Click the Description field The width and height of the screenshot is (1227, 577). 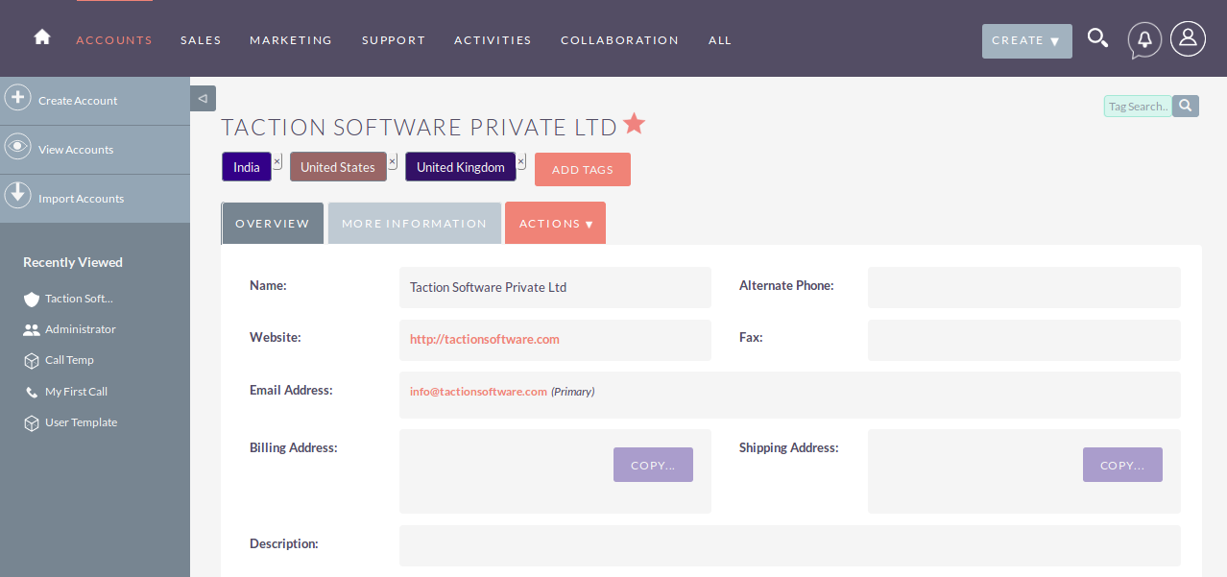[x=790, y=545]
